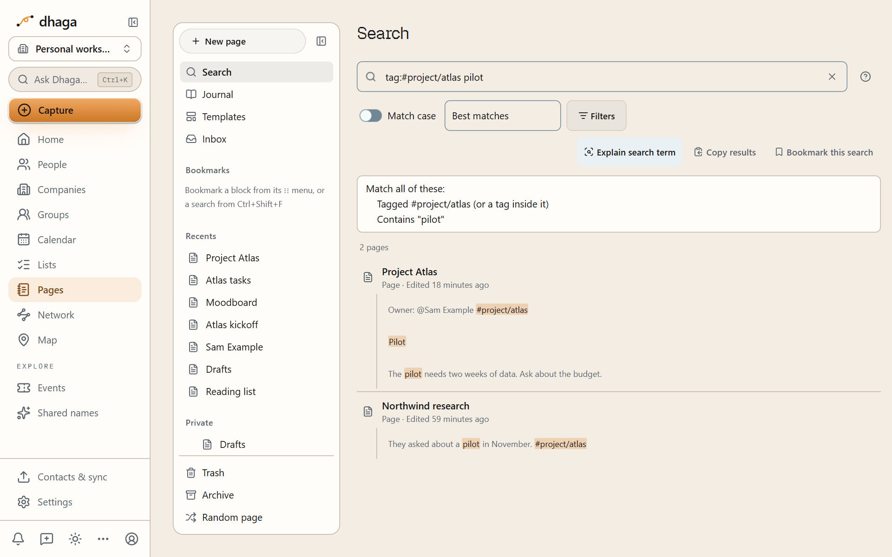Open the notifications bell icon
Viewport: 892px width, 557px height.
(18, 539)
